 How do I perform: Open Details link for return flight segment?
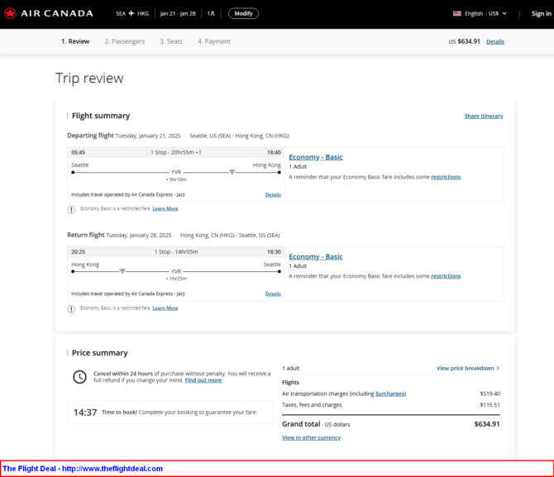click(x=273, y=294)
